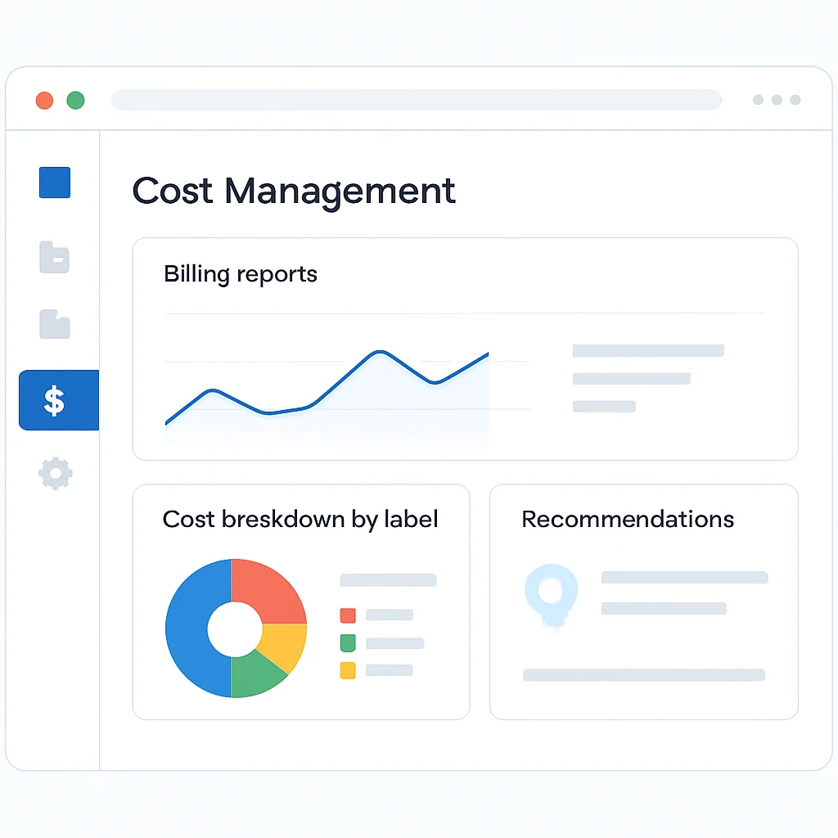The image size is (838, 838).
Task: Click the blue square home icon in sidebar
Action: (x=55, y=182)
